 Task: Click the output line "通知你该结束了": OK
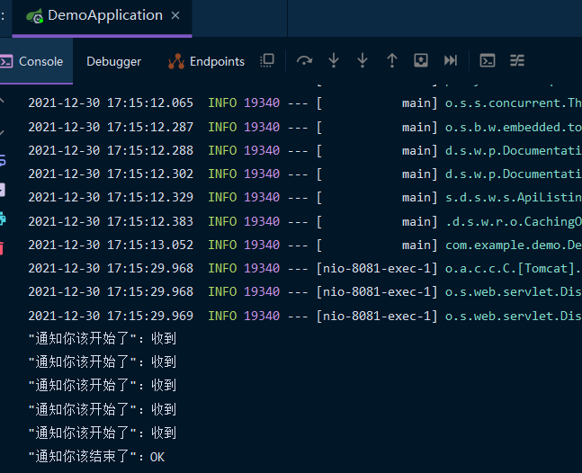point(96,457)
